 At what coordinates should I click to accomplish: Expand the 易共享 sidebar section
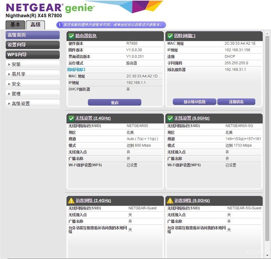pyautogui.click(x=33, y=74)
